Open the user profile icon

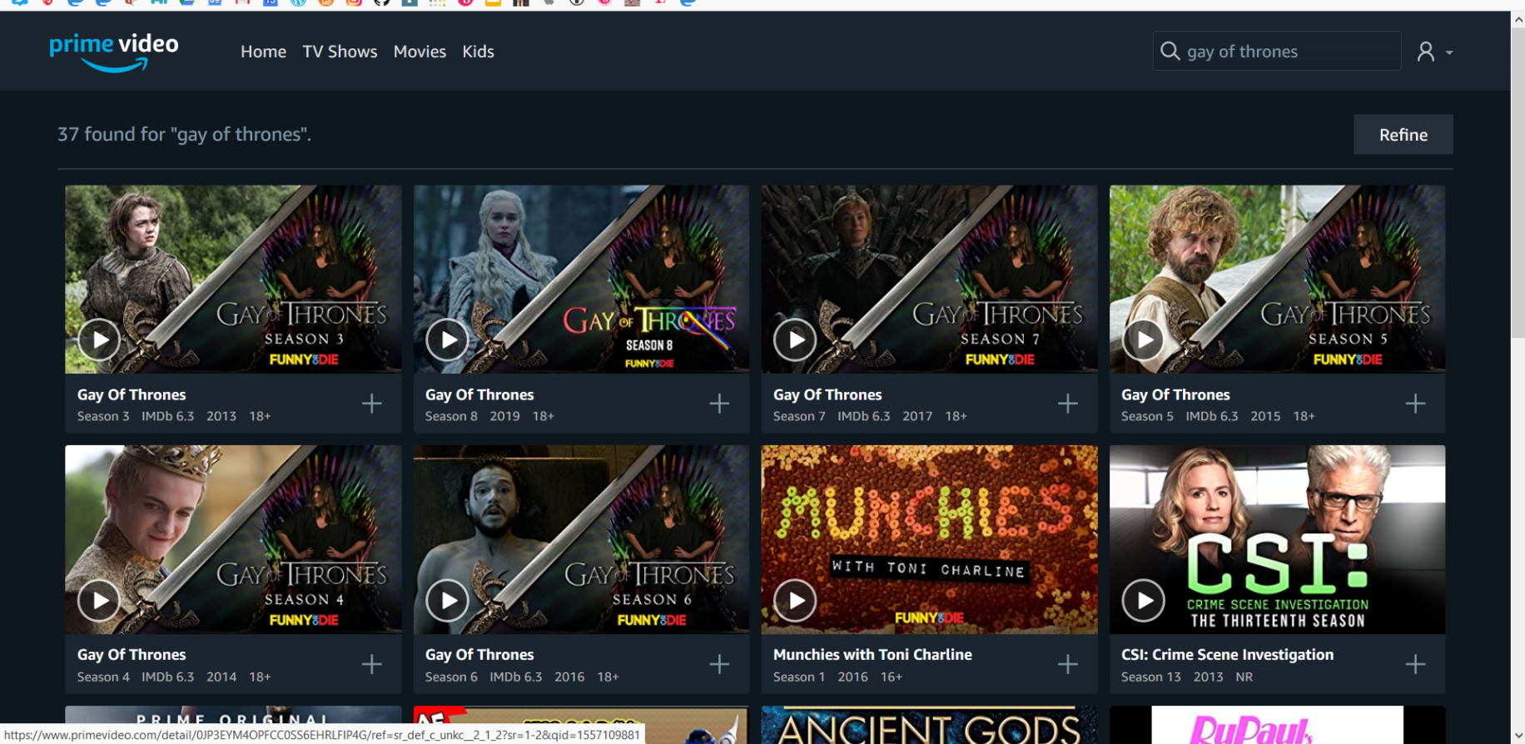(1426, 52)
